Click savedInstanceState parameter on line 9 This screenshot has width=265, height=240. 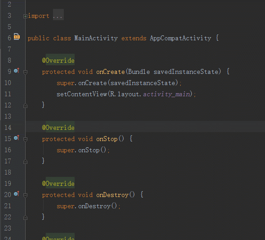click(186, 72)
